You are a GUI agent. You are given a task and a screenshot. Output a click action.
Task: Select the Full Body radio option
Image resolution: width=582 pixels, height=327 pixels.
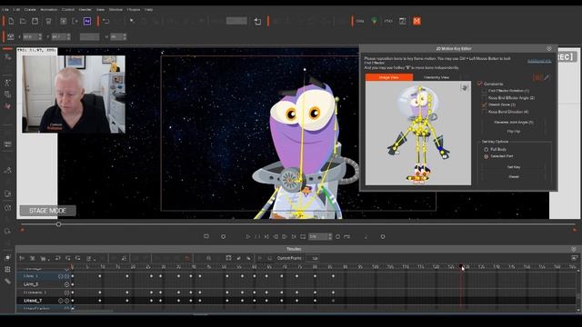(487, 149)
